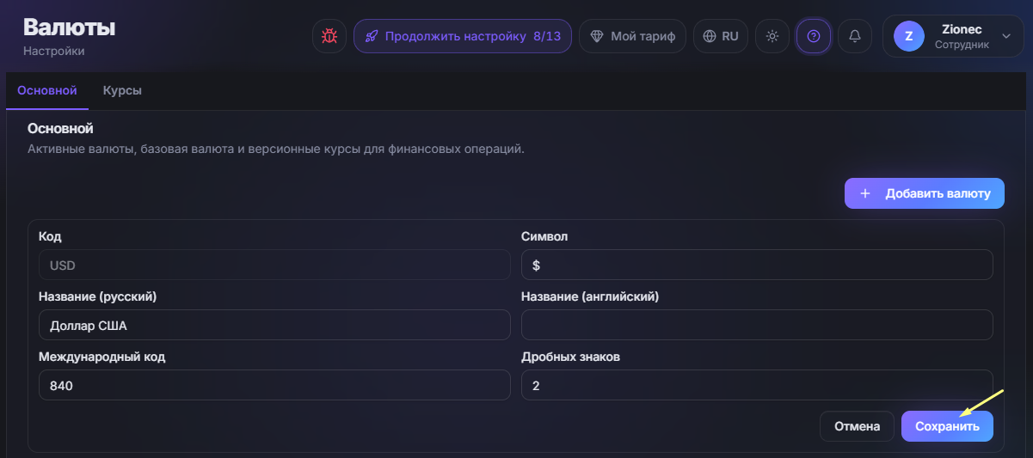Click the Отмена button
This screenshot has height=458, width=1033.
tap(856, 426)
